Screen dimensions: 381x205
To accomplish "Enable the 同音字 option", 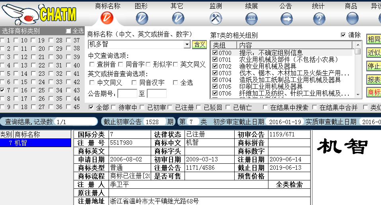I will point(121,64).
